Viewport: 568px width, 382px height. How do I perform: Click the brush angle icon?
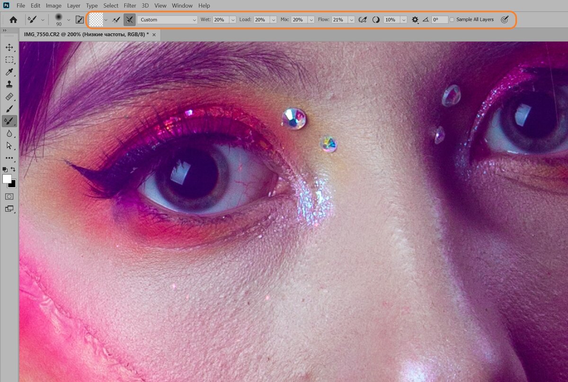(x=426, y=20)
